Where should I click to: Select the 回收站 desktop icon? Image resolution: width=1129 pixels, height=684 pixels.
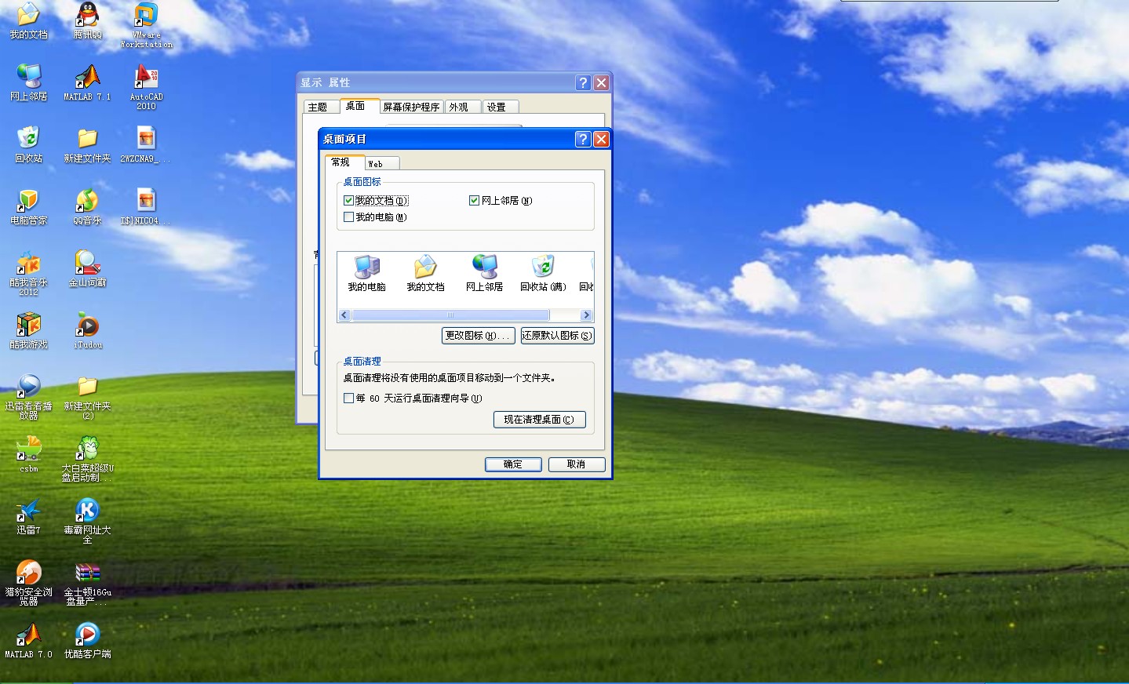point(28,144)
